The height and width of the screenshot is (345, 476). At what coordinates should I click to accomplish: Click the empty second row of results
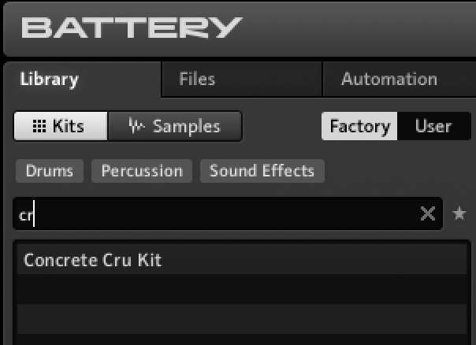coord(240,289)
